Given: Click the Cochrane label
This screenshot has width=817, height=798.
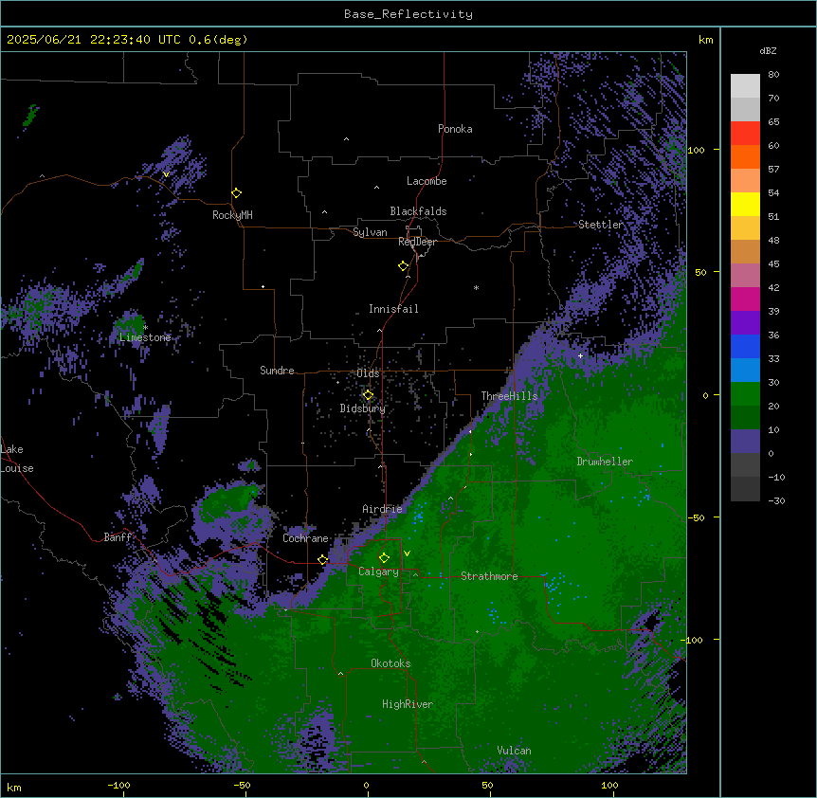Looking at the screenshot, I should tap(305, 538).
